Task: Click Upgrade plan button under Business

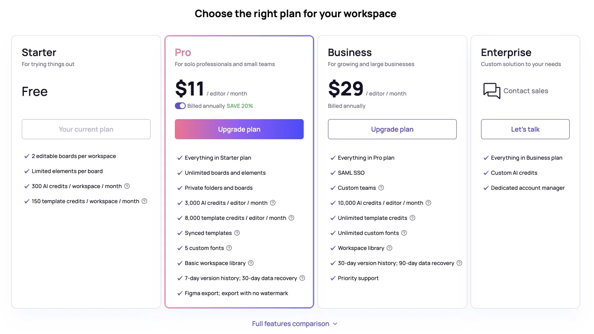Action: click(392, 129)
